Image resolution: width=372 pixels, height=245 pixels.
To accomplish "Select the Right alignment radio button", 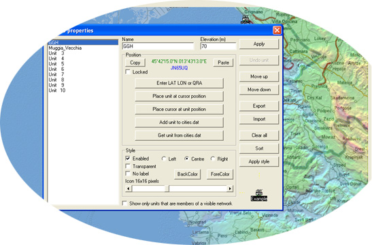I will click(213, 159).
